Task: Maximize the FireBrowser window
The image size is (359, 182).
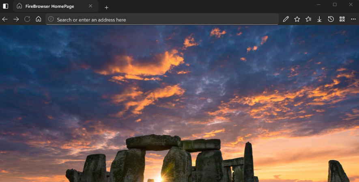Action: [x=335, y=4]
